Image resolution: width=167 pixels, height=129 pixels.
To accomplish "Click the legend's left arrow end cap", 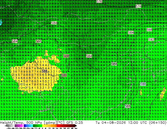I will [x=6, y=126].
